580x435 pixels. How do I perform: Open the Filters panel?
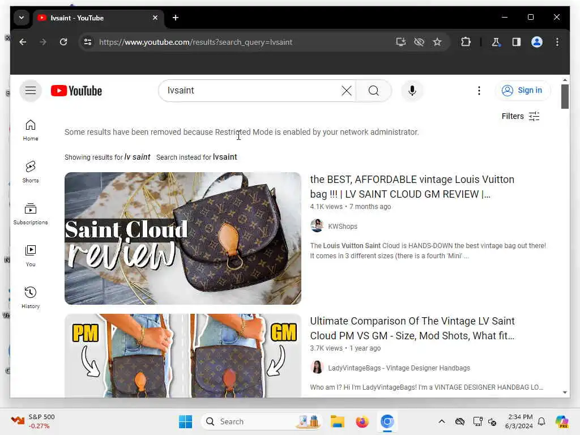tap(521, 116)
